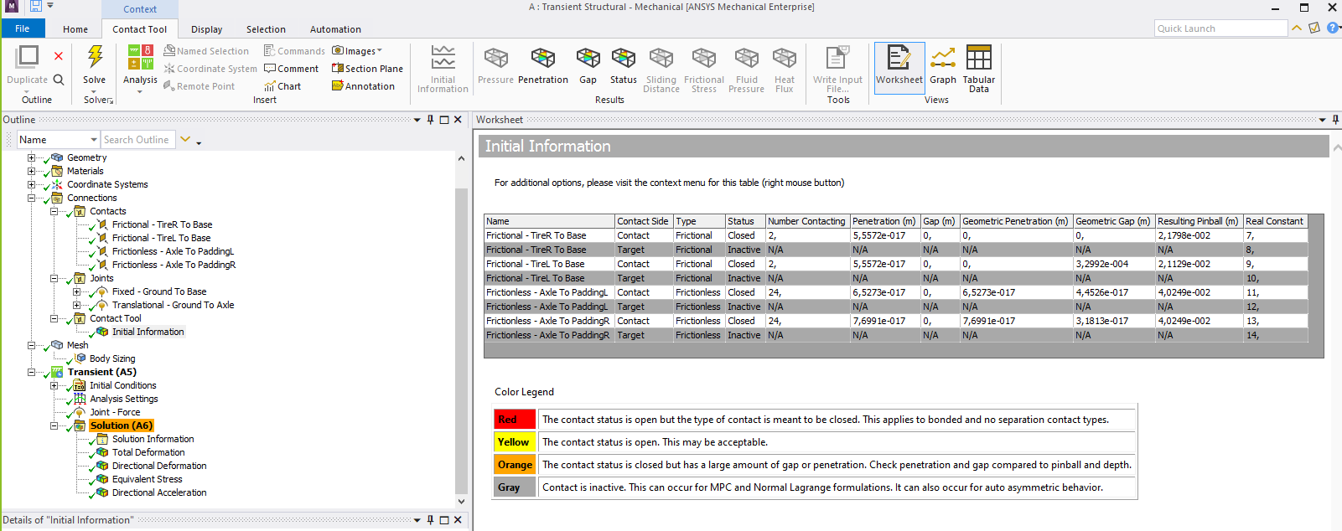This screenshot has height=531, width=1342.
Task: Click the Search Outline field
Action: (137, 140)
